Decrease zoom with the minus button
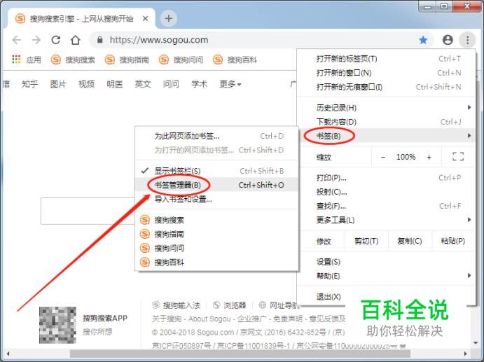The height and width of the screenshot is (362, 484). coord(382,157)
